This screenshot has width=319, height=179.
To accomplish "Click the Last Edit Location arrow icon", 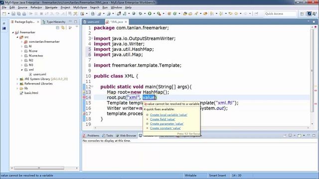I will click(x=230, y=13).
